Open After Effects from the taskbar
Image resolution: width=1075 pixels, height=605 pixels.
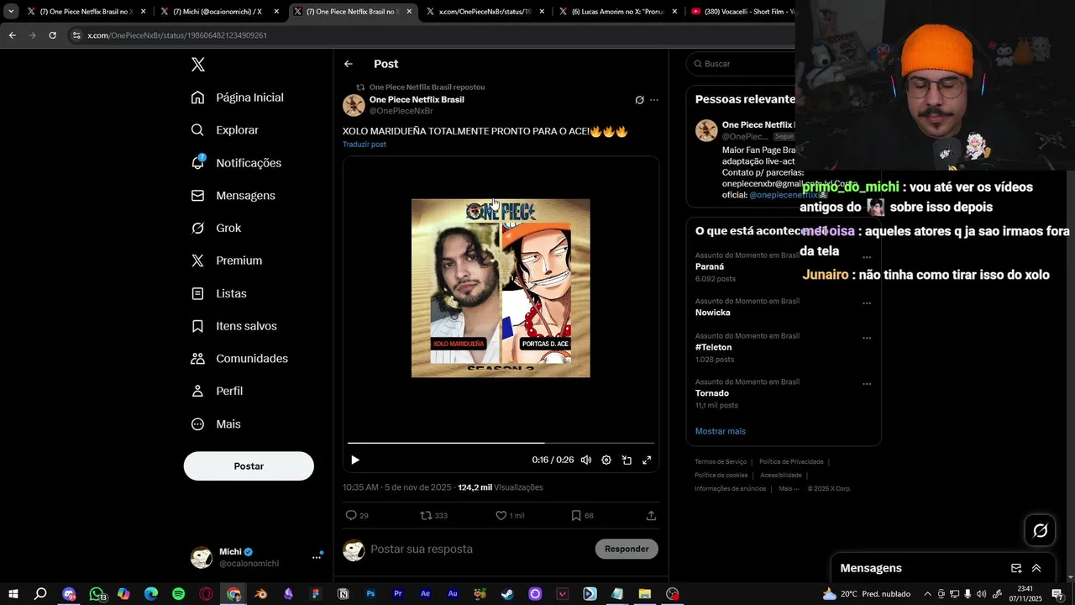(x=425, y=594)
